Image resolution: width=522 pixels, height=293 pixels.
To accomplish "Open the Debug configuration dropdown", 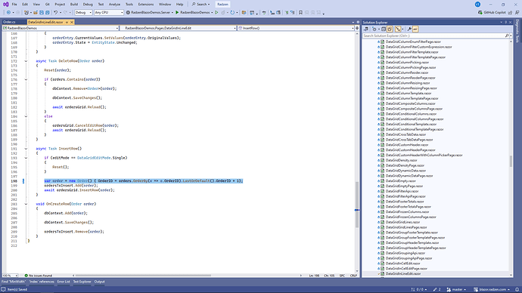I will 83,13.
